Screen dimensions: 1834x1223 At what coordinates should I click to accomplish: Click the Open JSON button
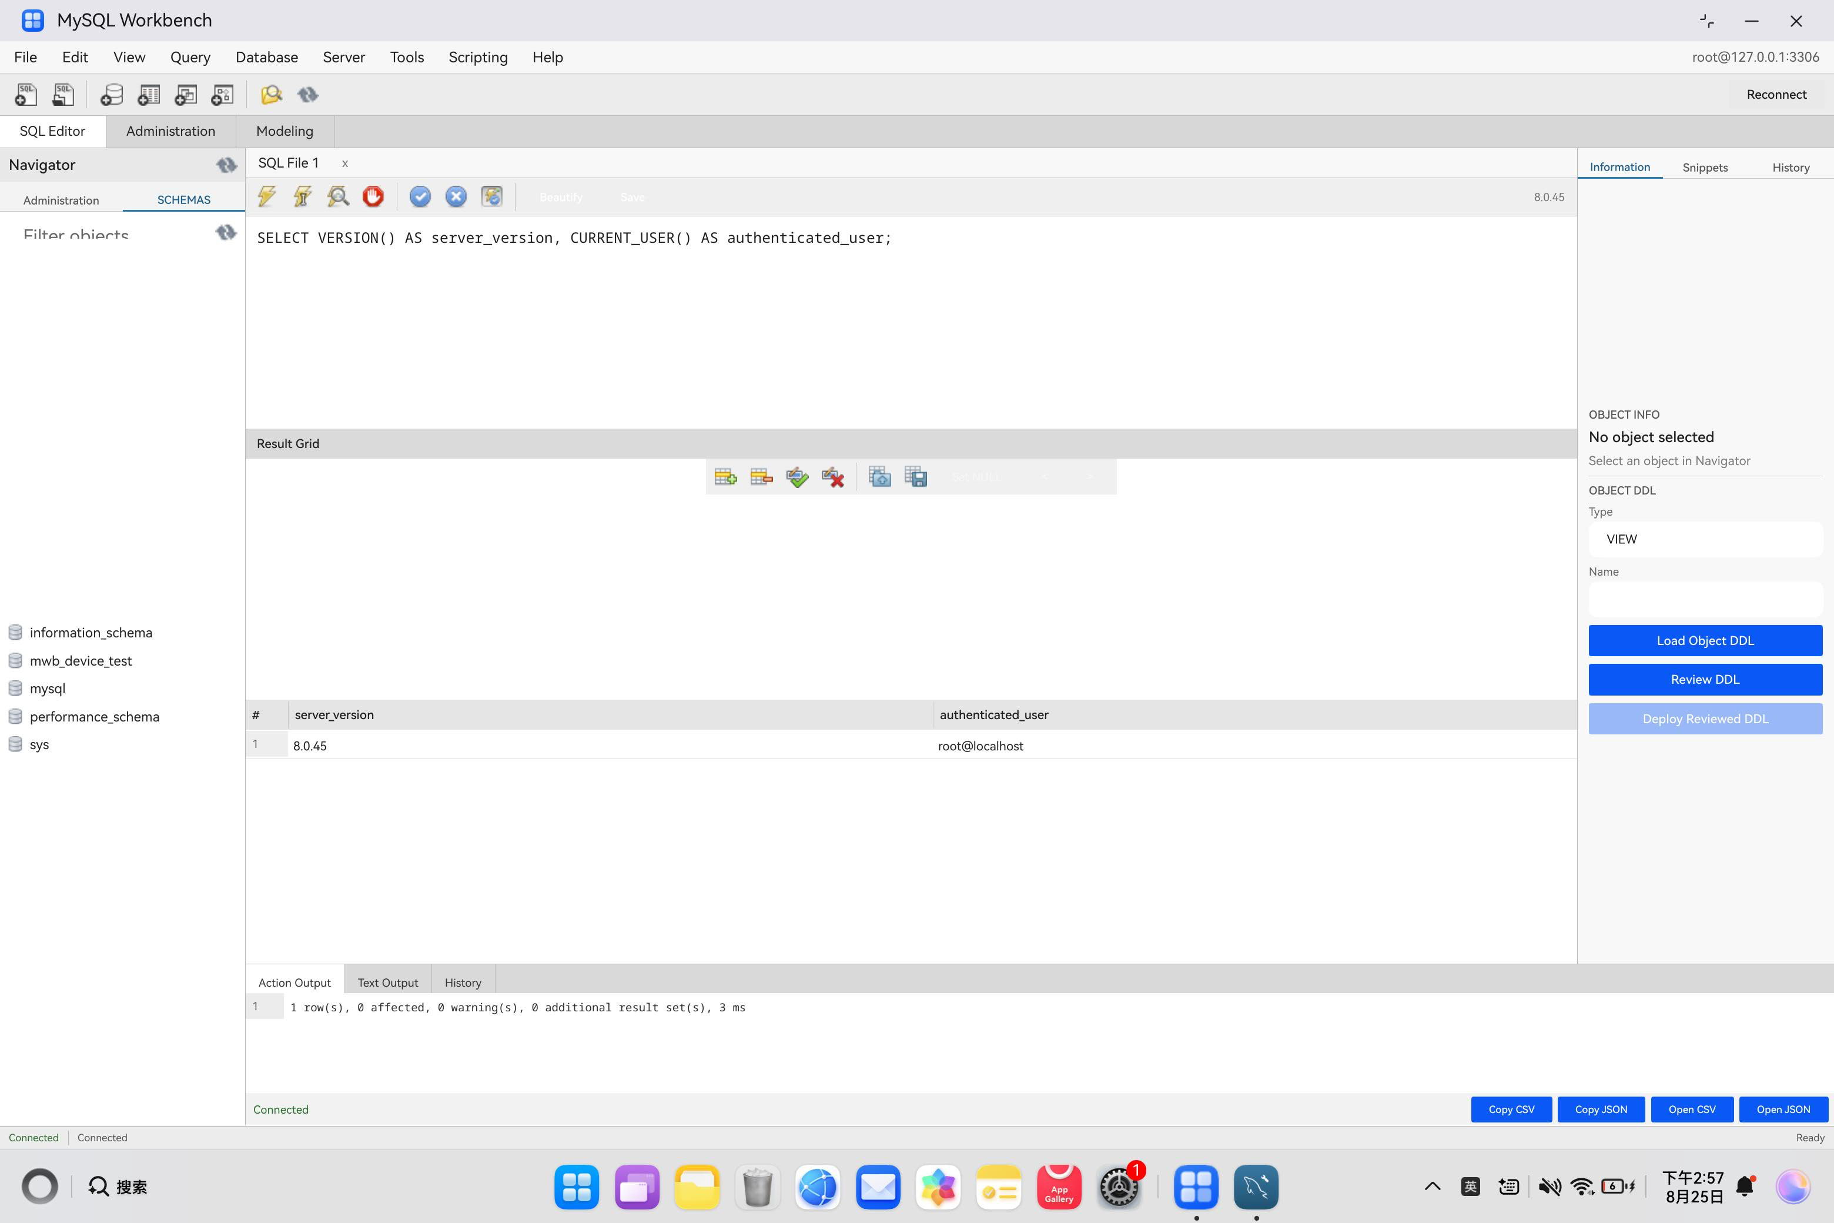1783,1109
